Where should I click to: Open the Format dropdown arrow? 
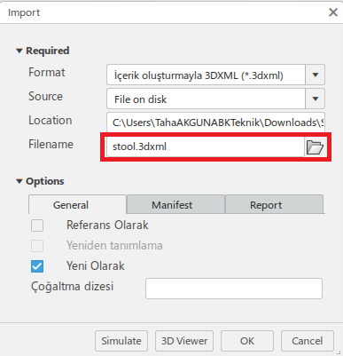pyautogui.click(x=316, y=75)
